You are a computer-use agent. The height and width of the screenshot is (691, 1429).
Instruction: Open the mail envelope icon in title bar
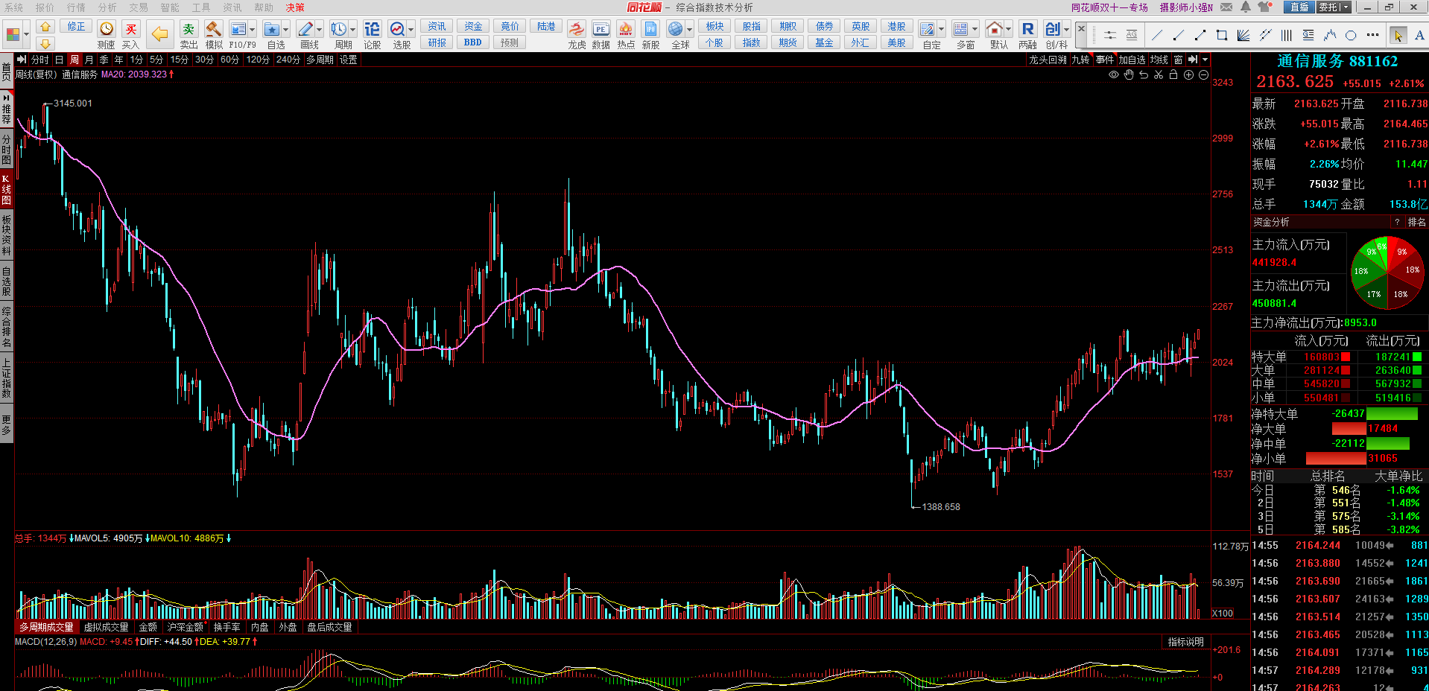1226,7
